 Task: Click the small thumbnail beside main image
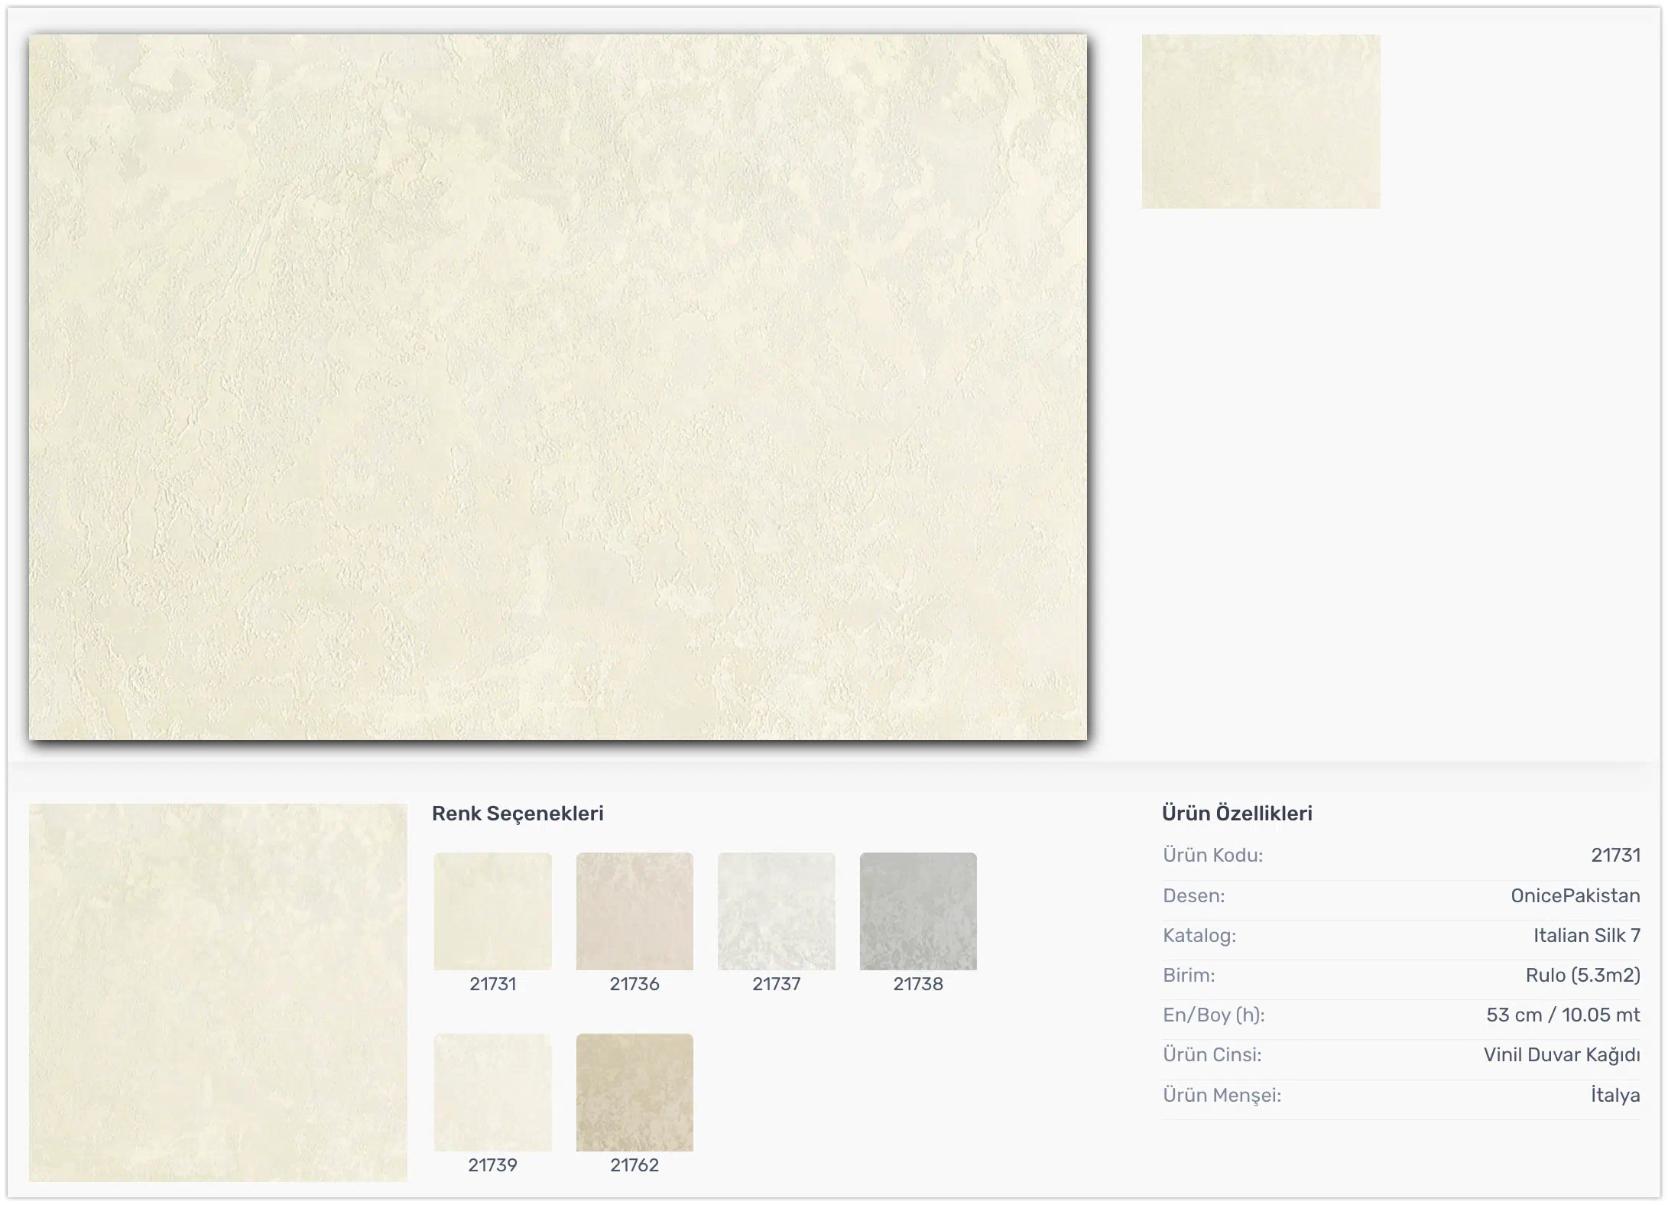click(x=1261, y=122)
